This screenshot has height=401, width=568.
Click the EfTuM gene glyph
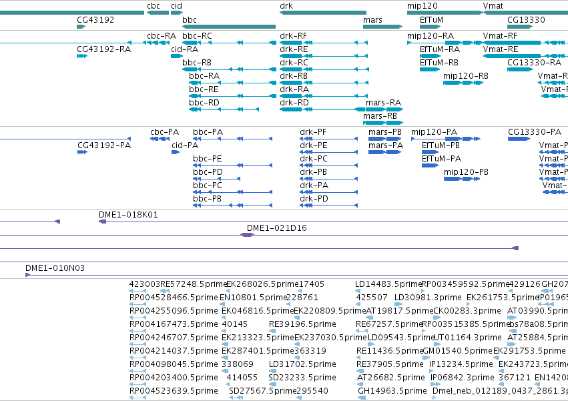tap(430, 27)
